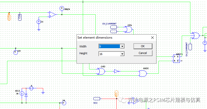Close the Set element dimensions dialog

(152, 38)
